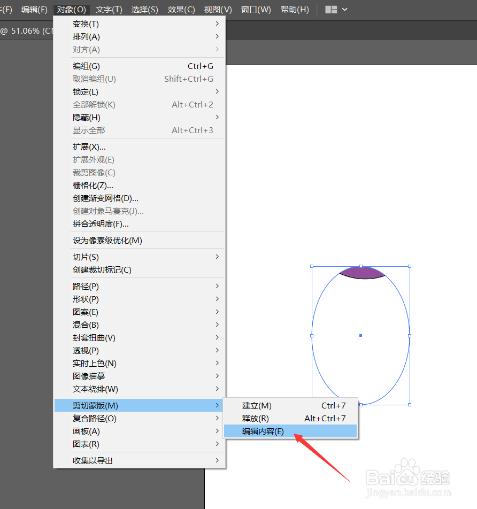477x509 pixels.
Task: Open the 图像描摹 submenu
Action: [139, 376]
